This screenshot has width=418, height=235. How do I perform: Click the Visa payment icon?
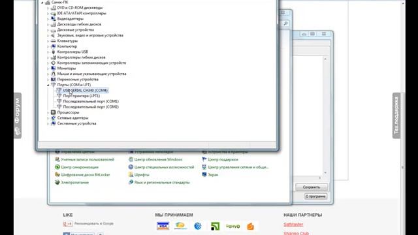[x=163, y=226]
